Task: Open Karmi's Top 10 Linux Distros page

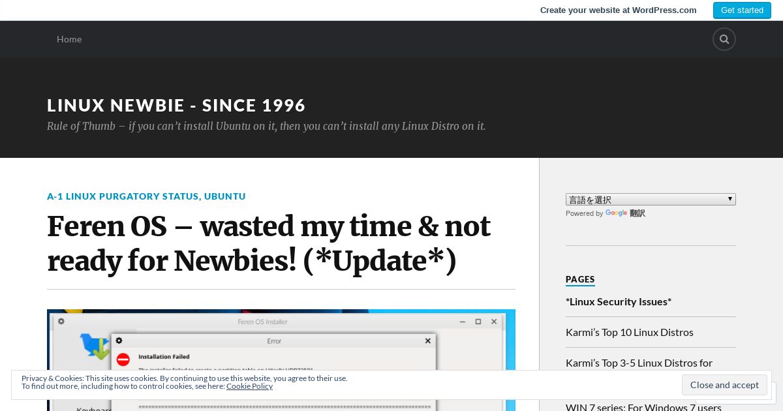Action: click(x=630, y=332)
